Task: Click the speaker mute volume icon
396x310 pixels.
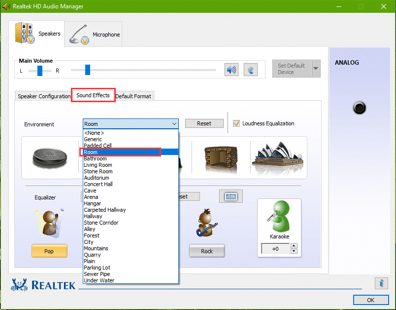Action: point(231,70)
